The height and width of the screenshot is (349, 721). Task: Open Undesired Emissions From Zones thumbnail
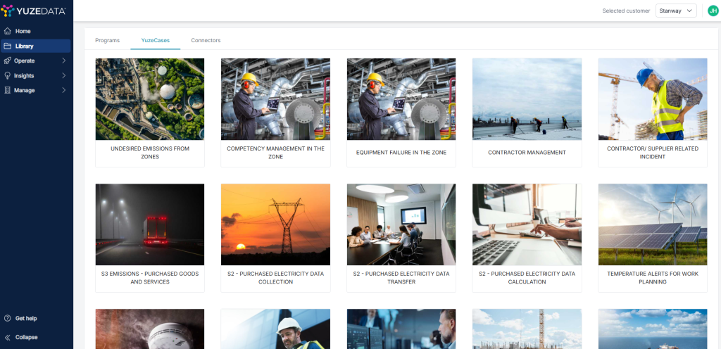click(150, 99)
